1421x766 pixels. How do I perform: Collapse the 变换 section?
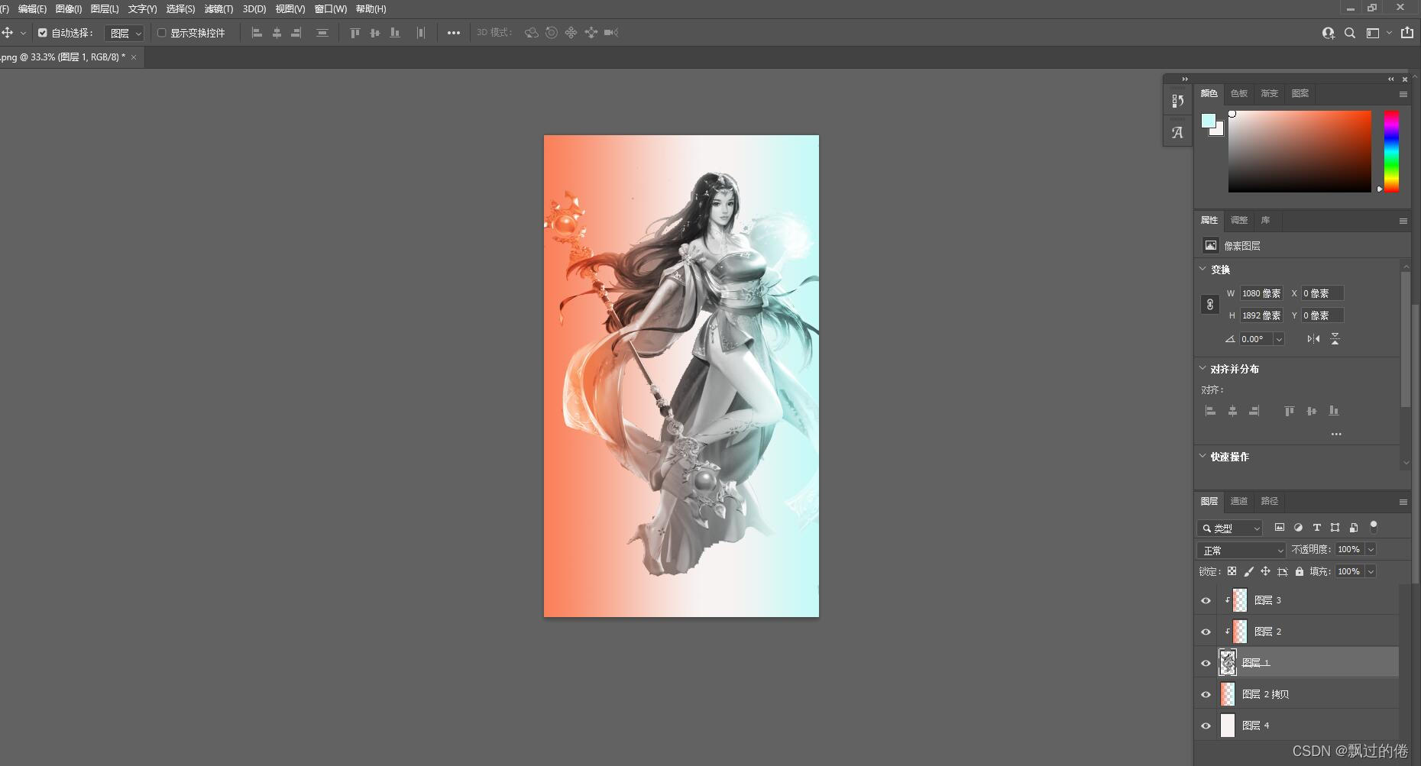pyautogui.click(x=1203, y=269)
